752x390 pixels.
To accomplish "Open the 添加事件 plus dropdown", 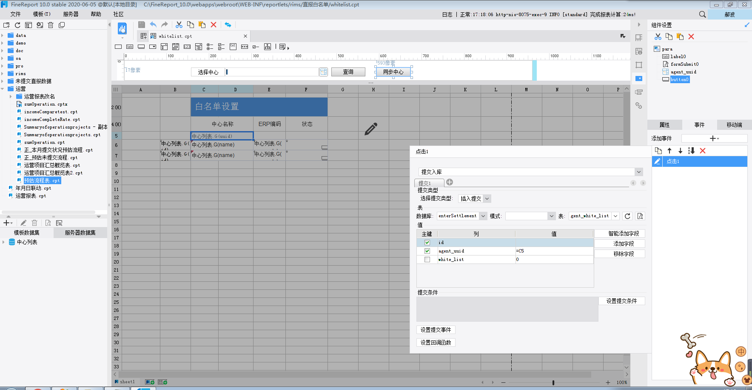I will pyautogui.click(x=714, y=138).
